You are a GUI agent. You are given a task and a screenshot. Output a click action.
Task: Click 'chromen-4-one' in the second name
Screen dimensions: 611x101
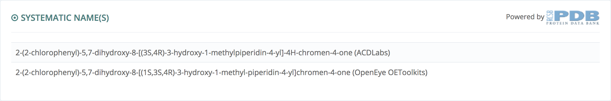(x=323, y=72)
